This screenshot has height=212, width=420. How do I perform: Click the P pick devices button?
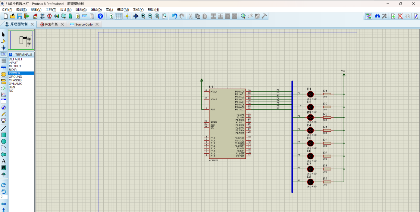pos(10,54)
